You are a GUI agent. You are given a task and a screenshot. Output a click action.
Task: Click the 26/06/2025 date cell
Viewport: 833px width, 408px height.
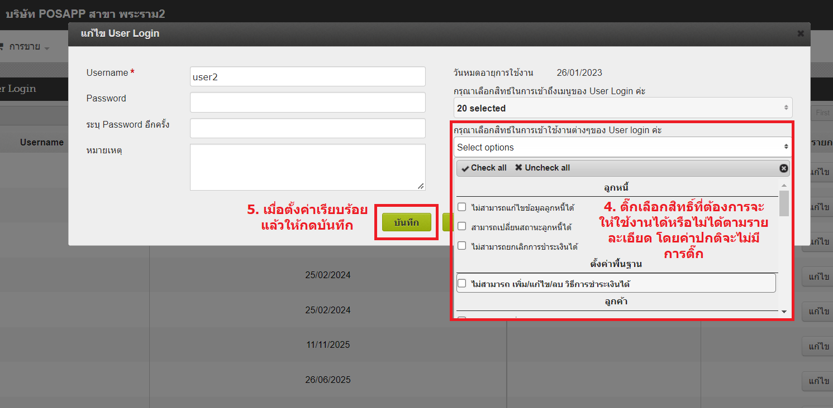328,380
